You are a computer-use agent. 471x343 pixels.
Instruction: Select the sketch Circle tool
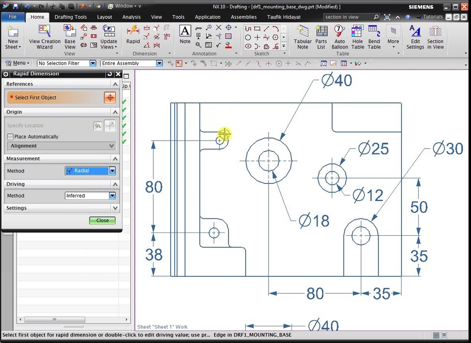248,38
